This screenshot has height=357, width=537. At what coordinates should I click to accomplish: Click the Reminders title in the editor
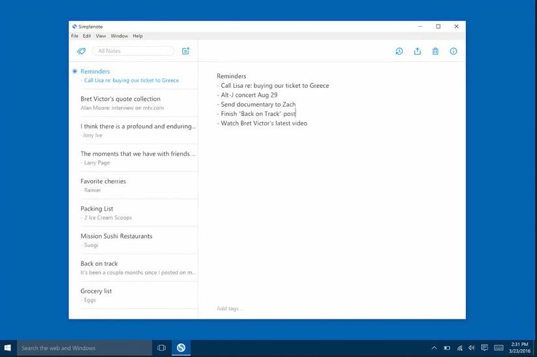(x=232, y=76)
